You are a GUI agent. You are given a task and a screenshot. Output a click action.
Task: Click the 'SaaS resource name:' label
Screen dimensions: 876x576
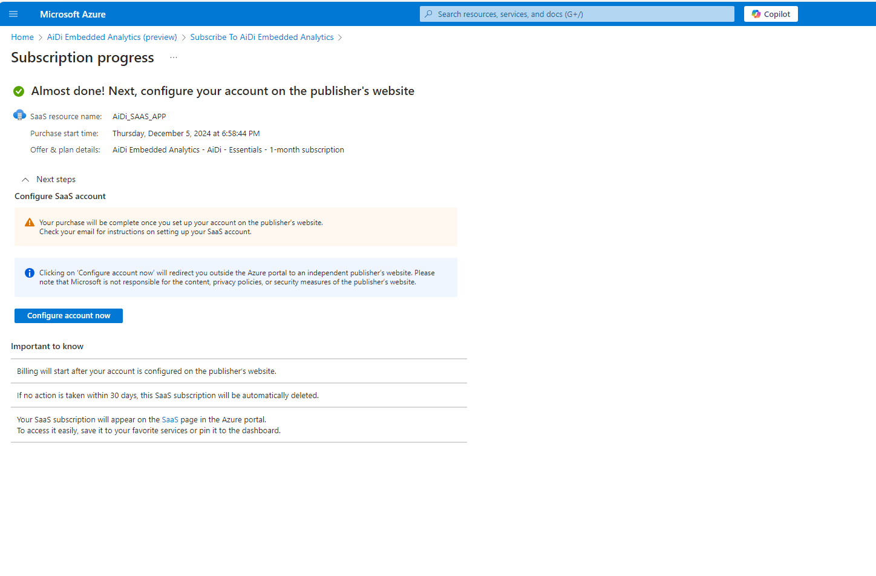[66, 116]
